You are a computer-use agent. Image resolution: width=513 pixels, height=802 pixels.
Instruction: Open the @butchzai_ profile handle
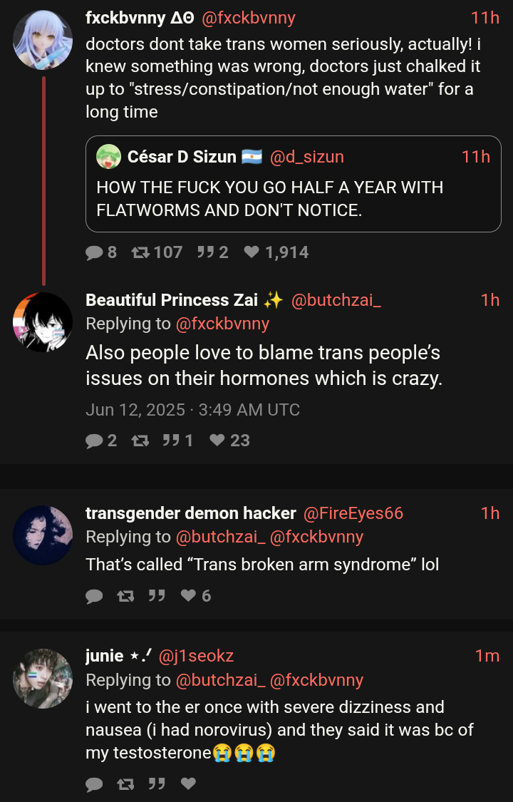click(x=336, y=300)
